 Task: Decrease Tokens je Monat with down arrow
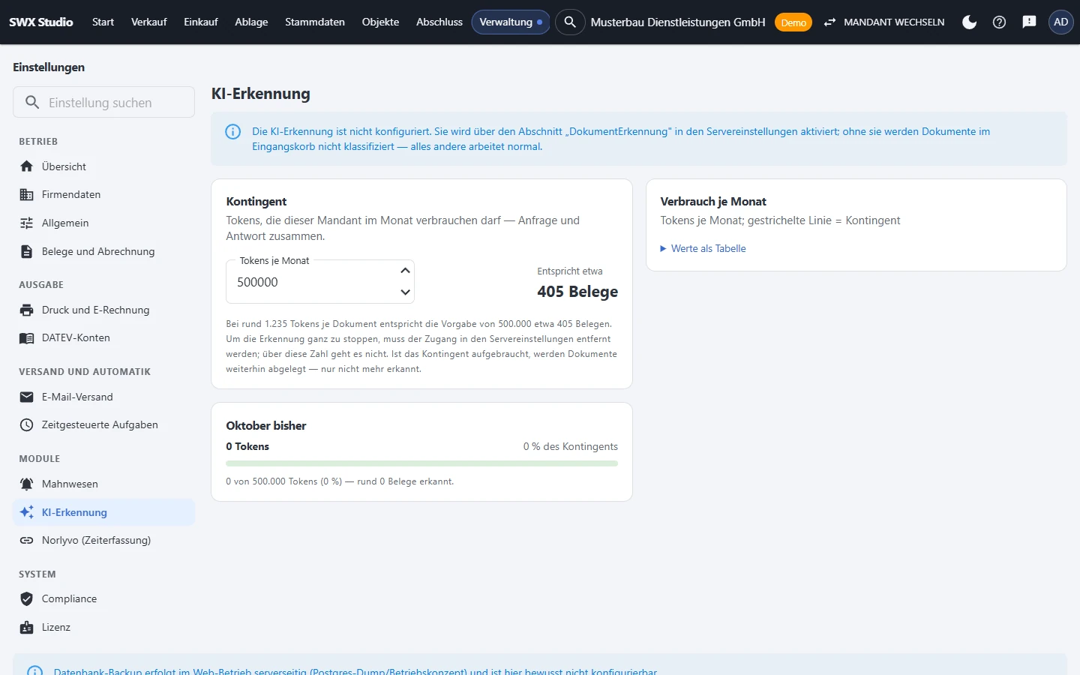(405, 292)
